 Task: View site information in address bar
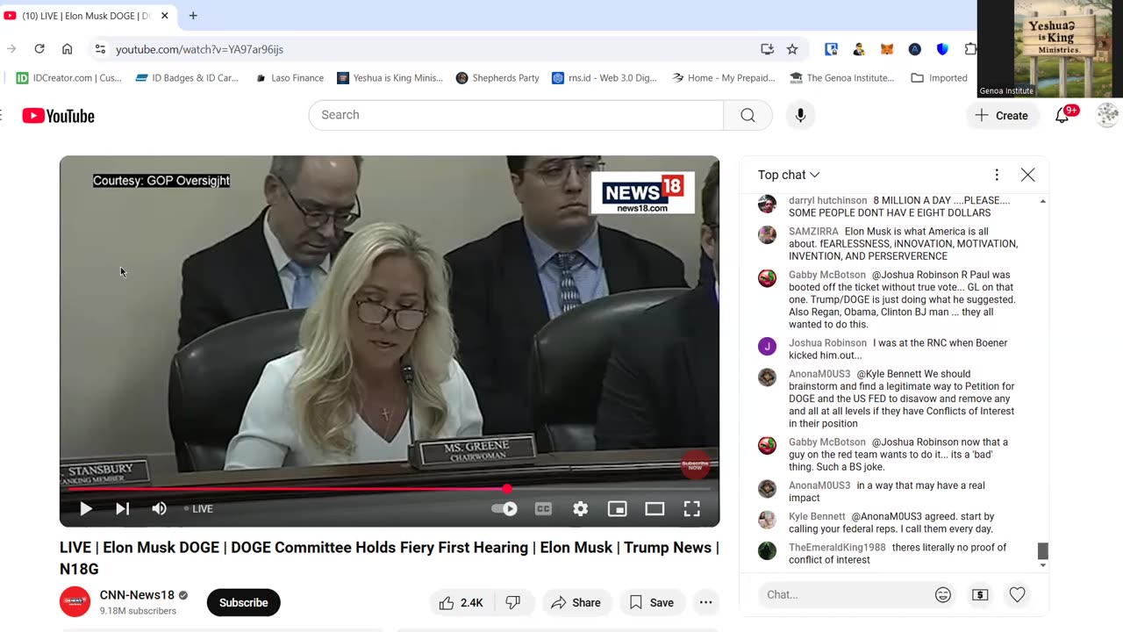click(x=100, y=49)
